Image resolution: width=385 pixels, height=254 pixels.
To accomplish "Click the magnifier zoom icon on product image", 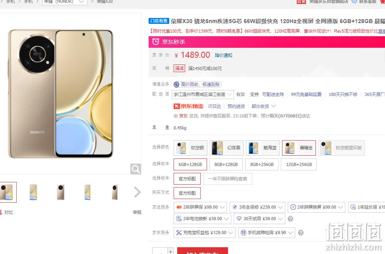I will point(135,169).
